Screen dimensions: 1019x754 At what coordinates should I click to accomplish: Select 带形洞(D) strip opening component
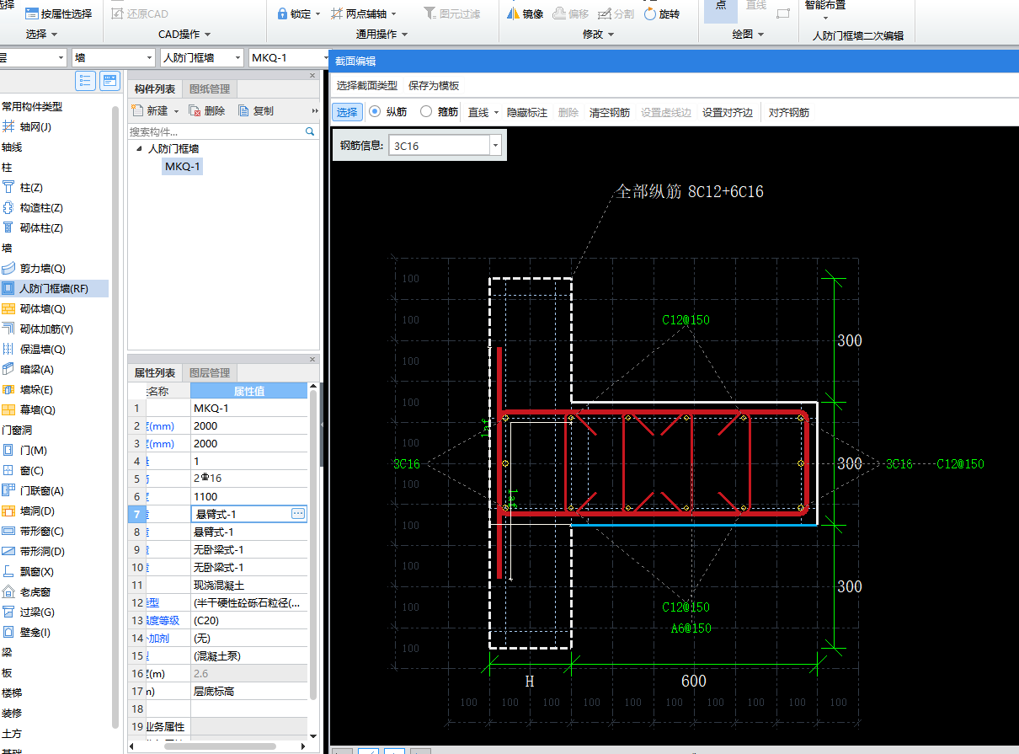[x=33, y=551]
